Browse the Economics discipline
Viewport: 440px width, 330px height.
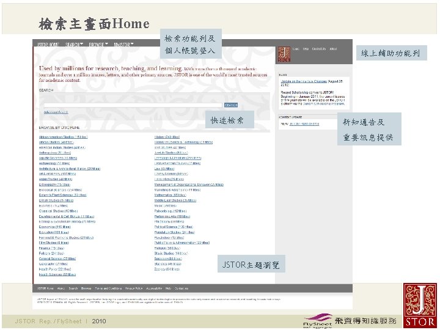tap(54, 227)
